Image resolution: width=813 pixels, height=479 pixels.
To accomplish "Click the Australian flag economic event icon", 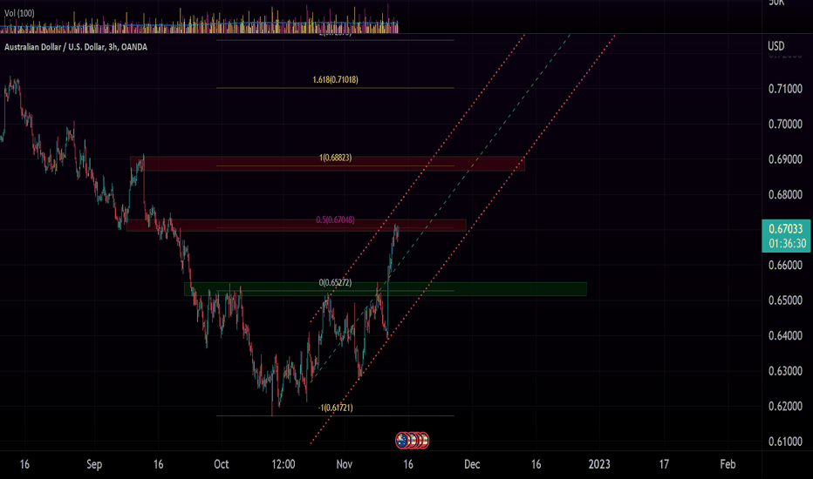I will [402, 440].
